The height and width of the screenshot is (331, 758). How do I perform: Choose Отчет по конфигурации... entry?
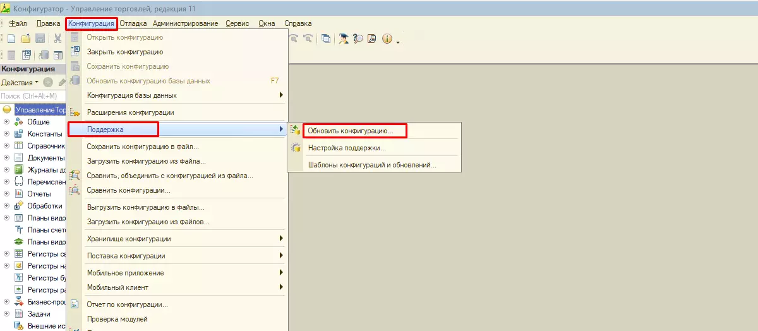177,304
